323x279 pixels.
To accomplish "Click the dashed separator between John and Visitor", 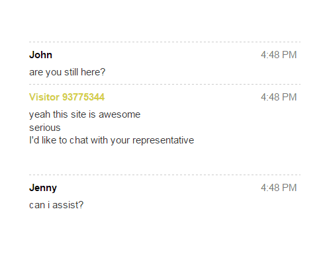I will [x=165, y=84].
